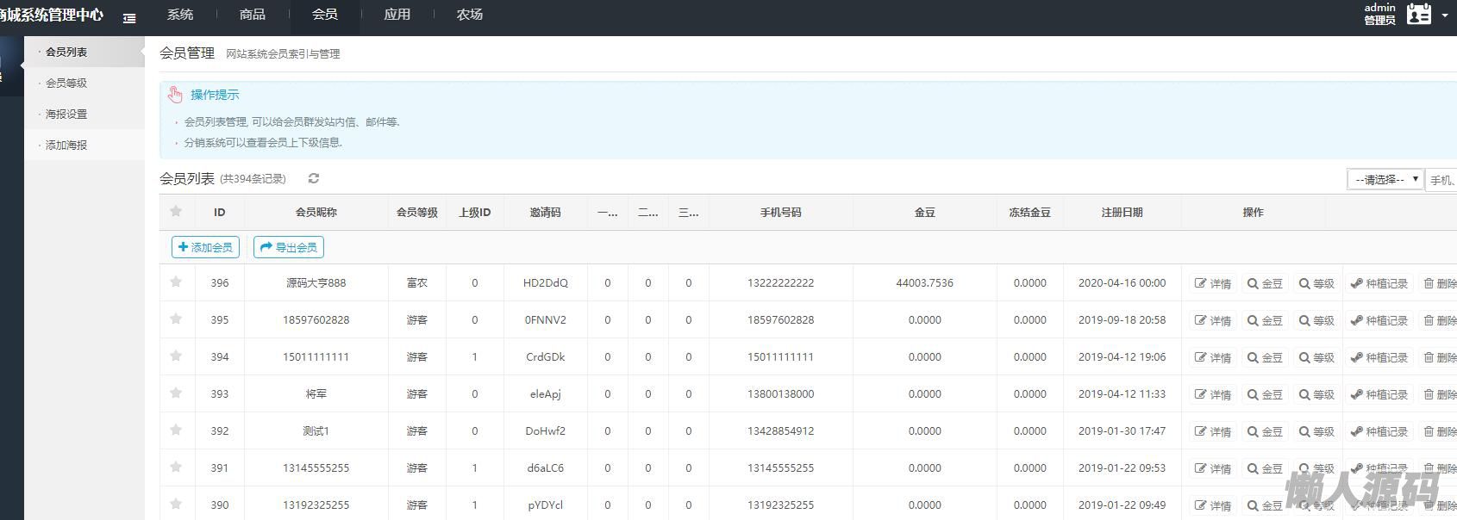Image resolution: width=1457 pixels, height=520 pixels.
Task: Export members with 导出会员 button
Action: 289,247
